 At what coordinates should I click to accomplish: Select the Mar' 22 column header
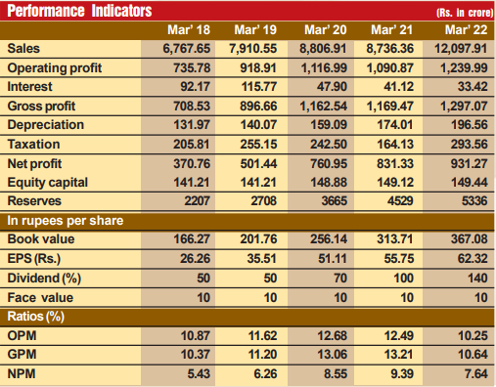click(x=467, y=30)
